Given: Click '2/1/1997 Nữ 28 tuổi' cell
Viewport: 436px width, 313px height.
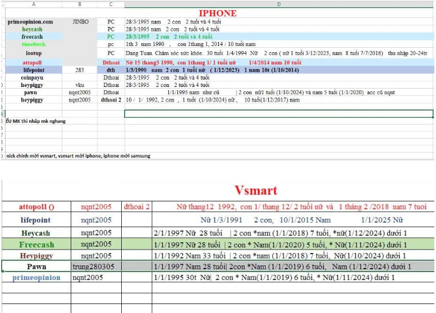Looking at the screenshot, I should 293,233.
